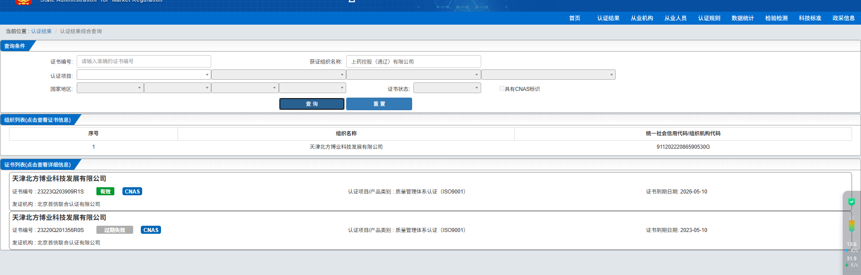Open the third 国家地区 dropdown

245,88
